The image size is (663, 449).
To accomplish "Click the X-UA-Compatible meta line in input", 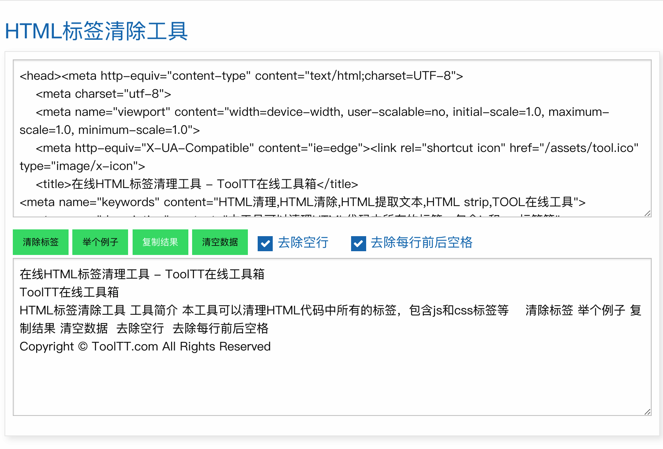I will (329, 157).
